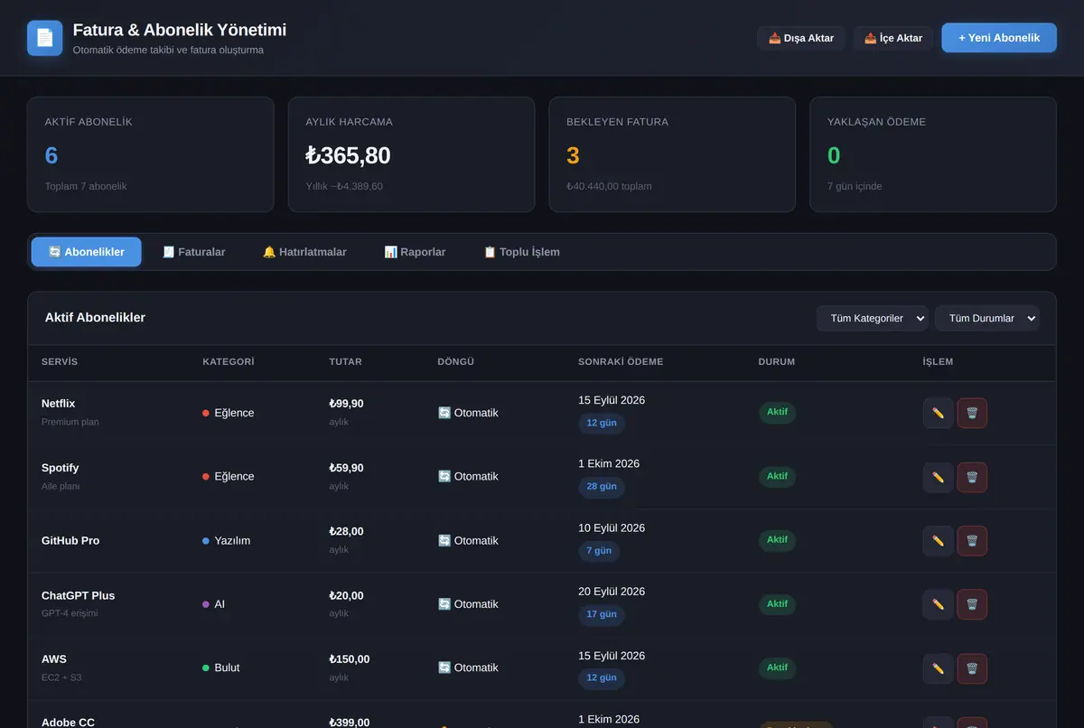Image resolution: width=1084 pixels, height=728 pixels.
Task: Delete the ChatGPT Plus subscription
Action: 972,604
